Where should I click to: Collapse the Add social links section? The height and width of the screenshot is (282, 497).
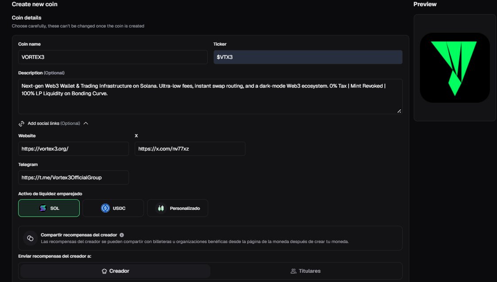(x=86, y=123)
